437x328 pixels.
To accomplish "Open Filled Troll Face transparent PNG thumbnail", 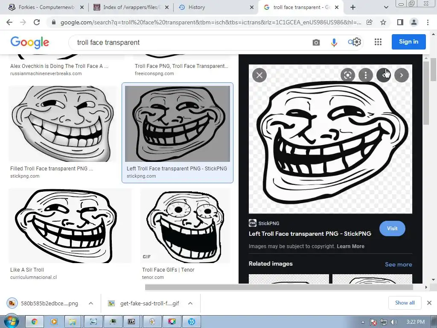I will (x=63, y=123).
